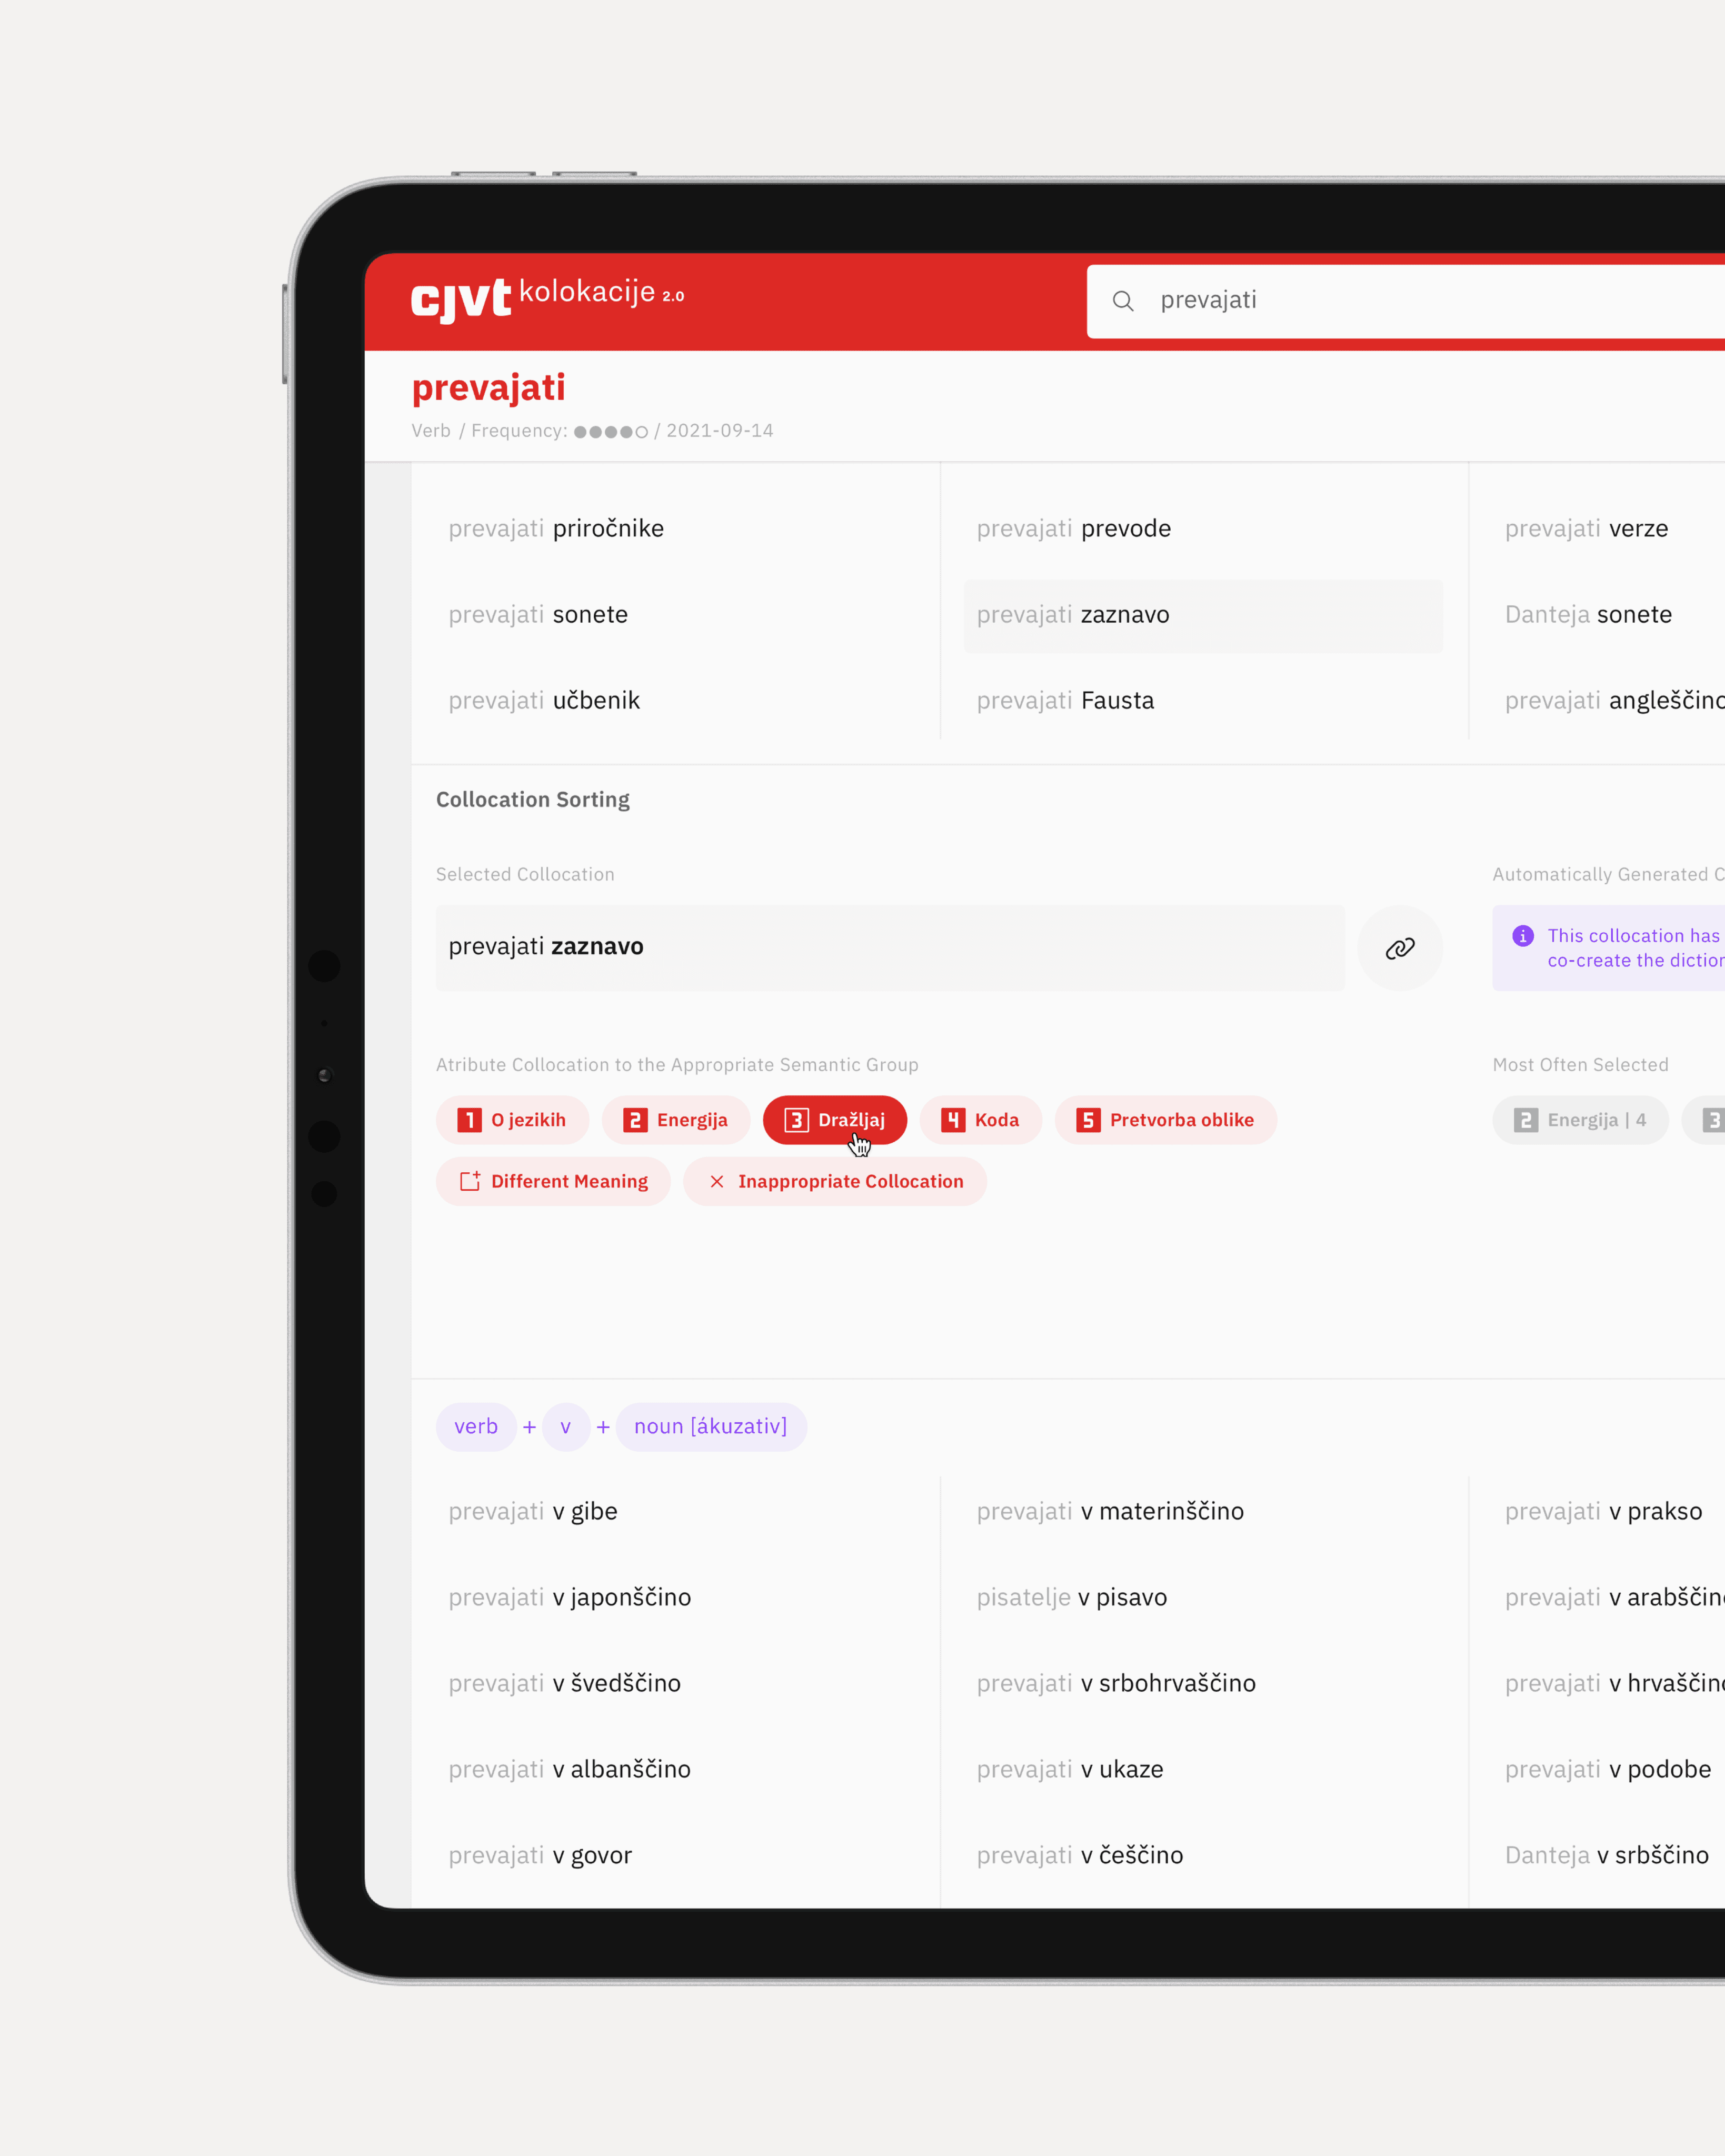The image size is (1725, 2156).
Task: Select the Dražljaj semantic group
Action: coord(835,1120)
